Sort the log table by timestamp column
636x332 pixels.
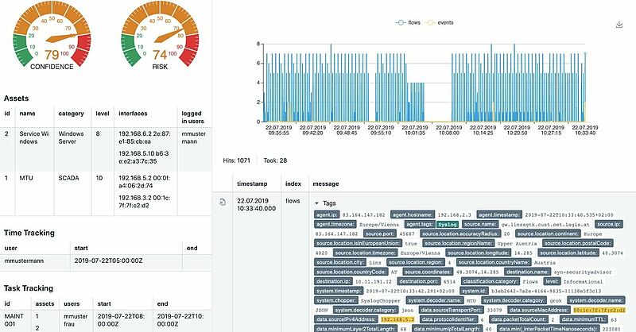pyautogui.click(x=252, y=183)
